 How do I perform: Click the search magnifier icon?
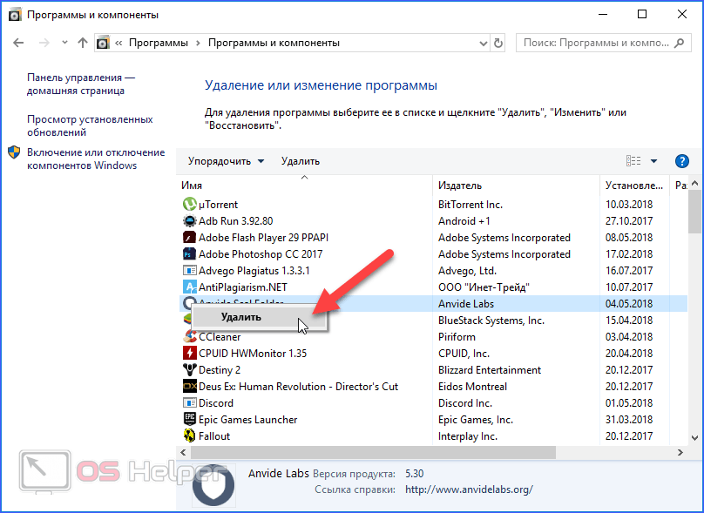point(680,43)
